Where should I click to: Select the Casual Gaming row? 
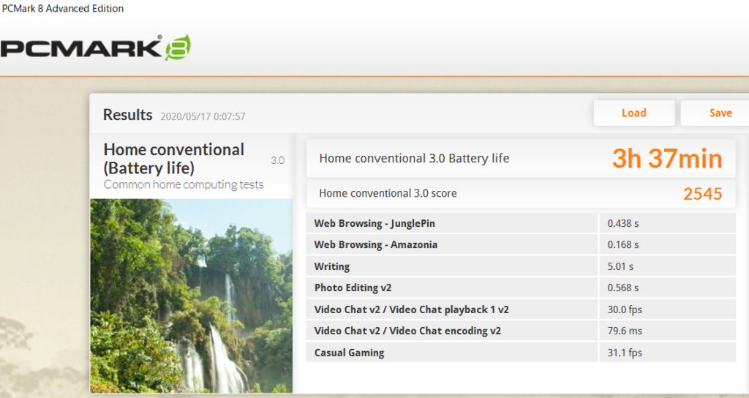(521, 353)
